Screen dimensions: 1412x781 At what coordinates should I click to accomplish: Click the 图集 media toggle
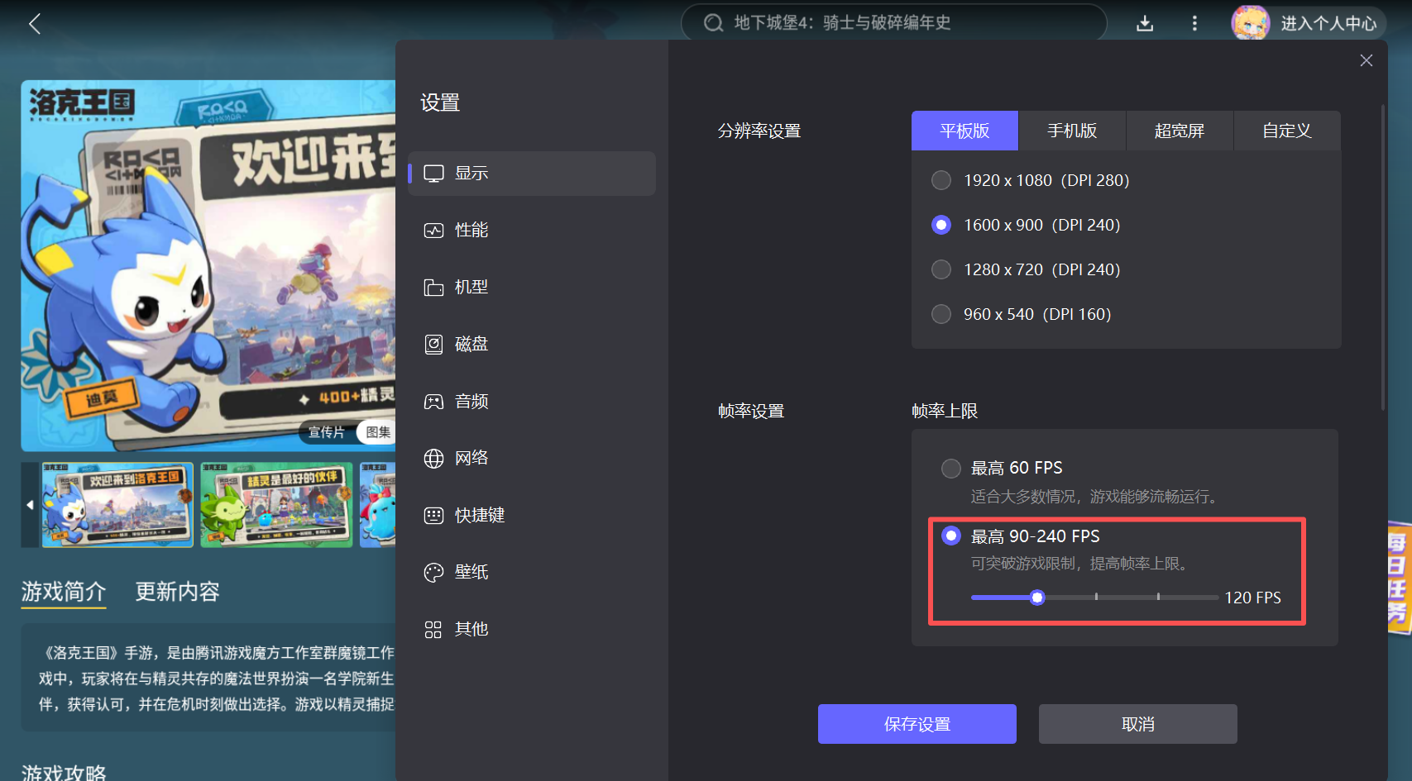point(377,432)
